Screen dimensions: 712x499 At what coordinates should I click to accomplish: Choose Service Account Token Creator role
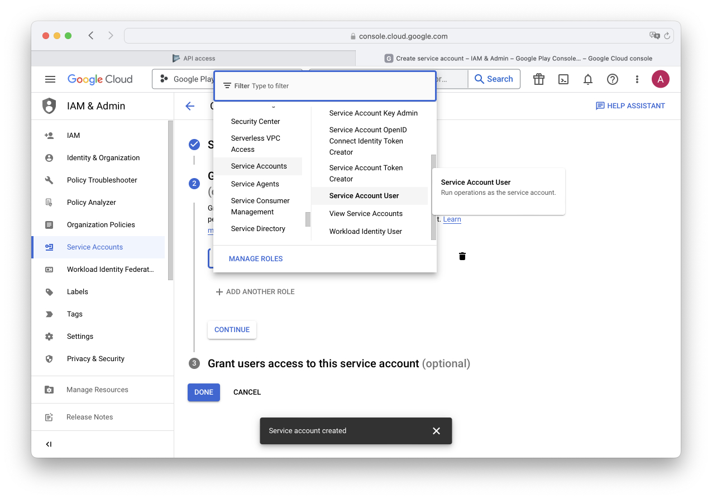[370, 174]
